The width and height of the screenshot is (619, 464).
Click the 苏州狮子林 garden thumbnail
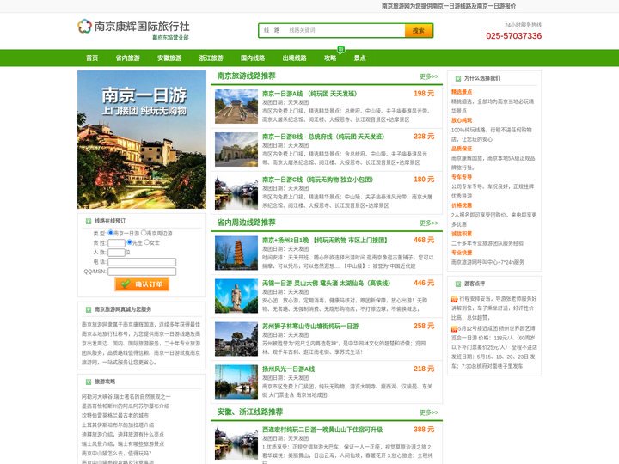[236, 339]
